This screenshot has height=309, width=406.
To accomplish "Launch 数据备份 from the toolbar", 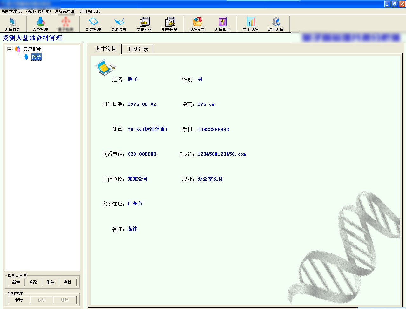I will click(144, 24).
